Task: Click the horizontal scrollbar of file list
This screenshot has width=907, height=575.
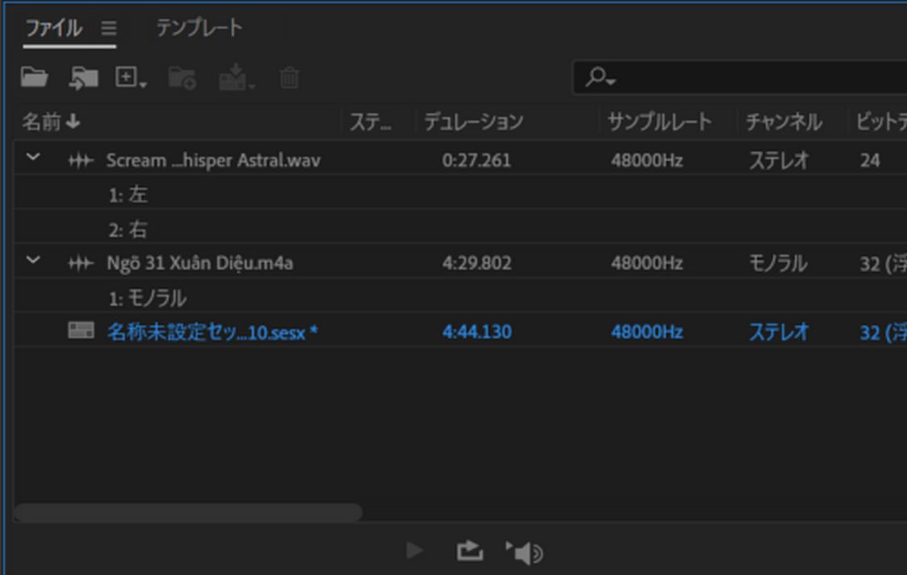Action: [x=188, y=512]
